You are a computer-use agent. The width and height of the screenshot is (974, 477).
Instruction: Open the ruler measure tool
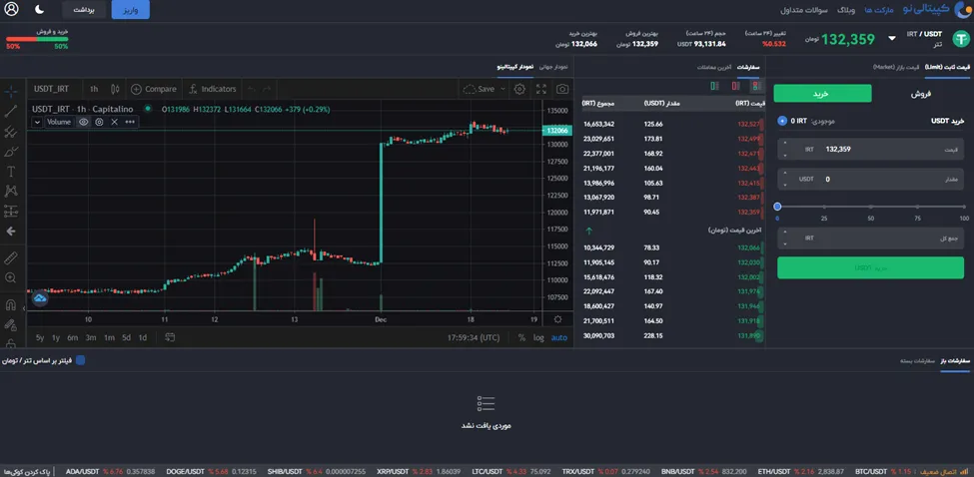click(x=11, y=258)
